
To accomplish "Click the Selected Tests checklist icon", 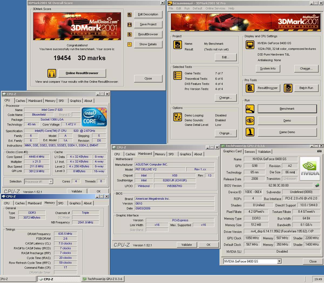I will point(178,76).
